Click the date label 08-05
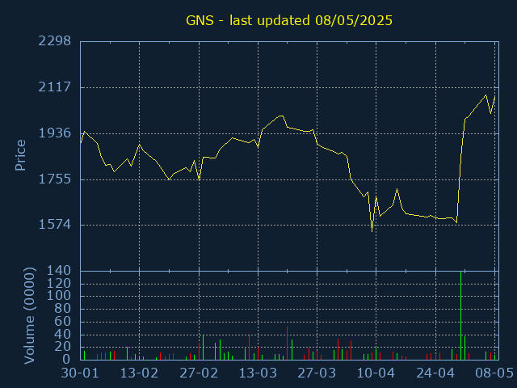Viewport: 517px width, 388px height. [494, 373]
